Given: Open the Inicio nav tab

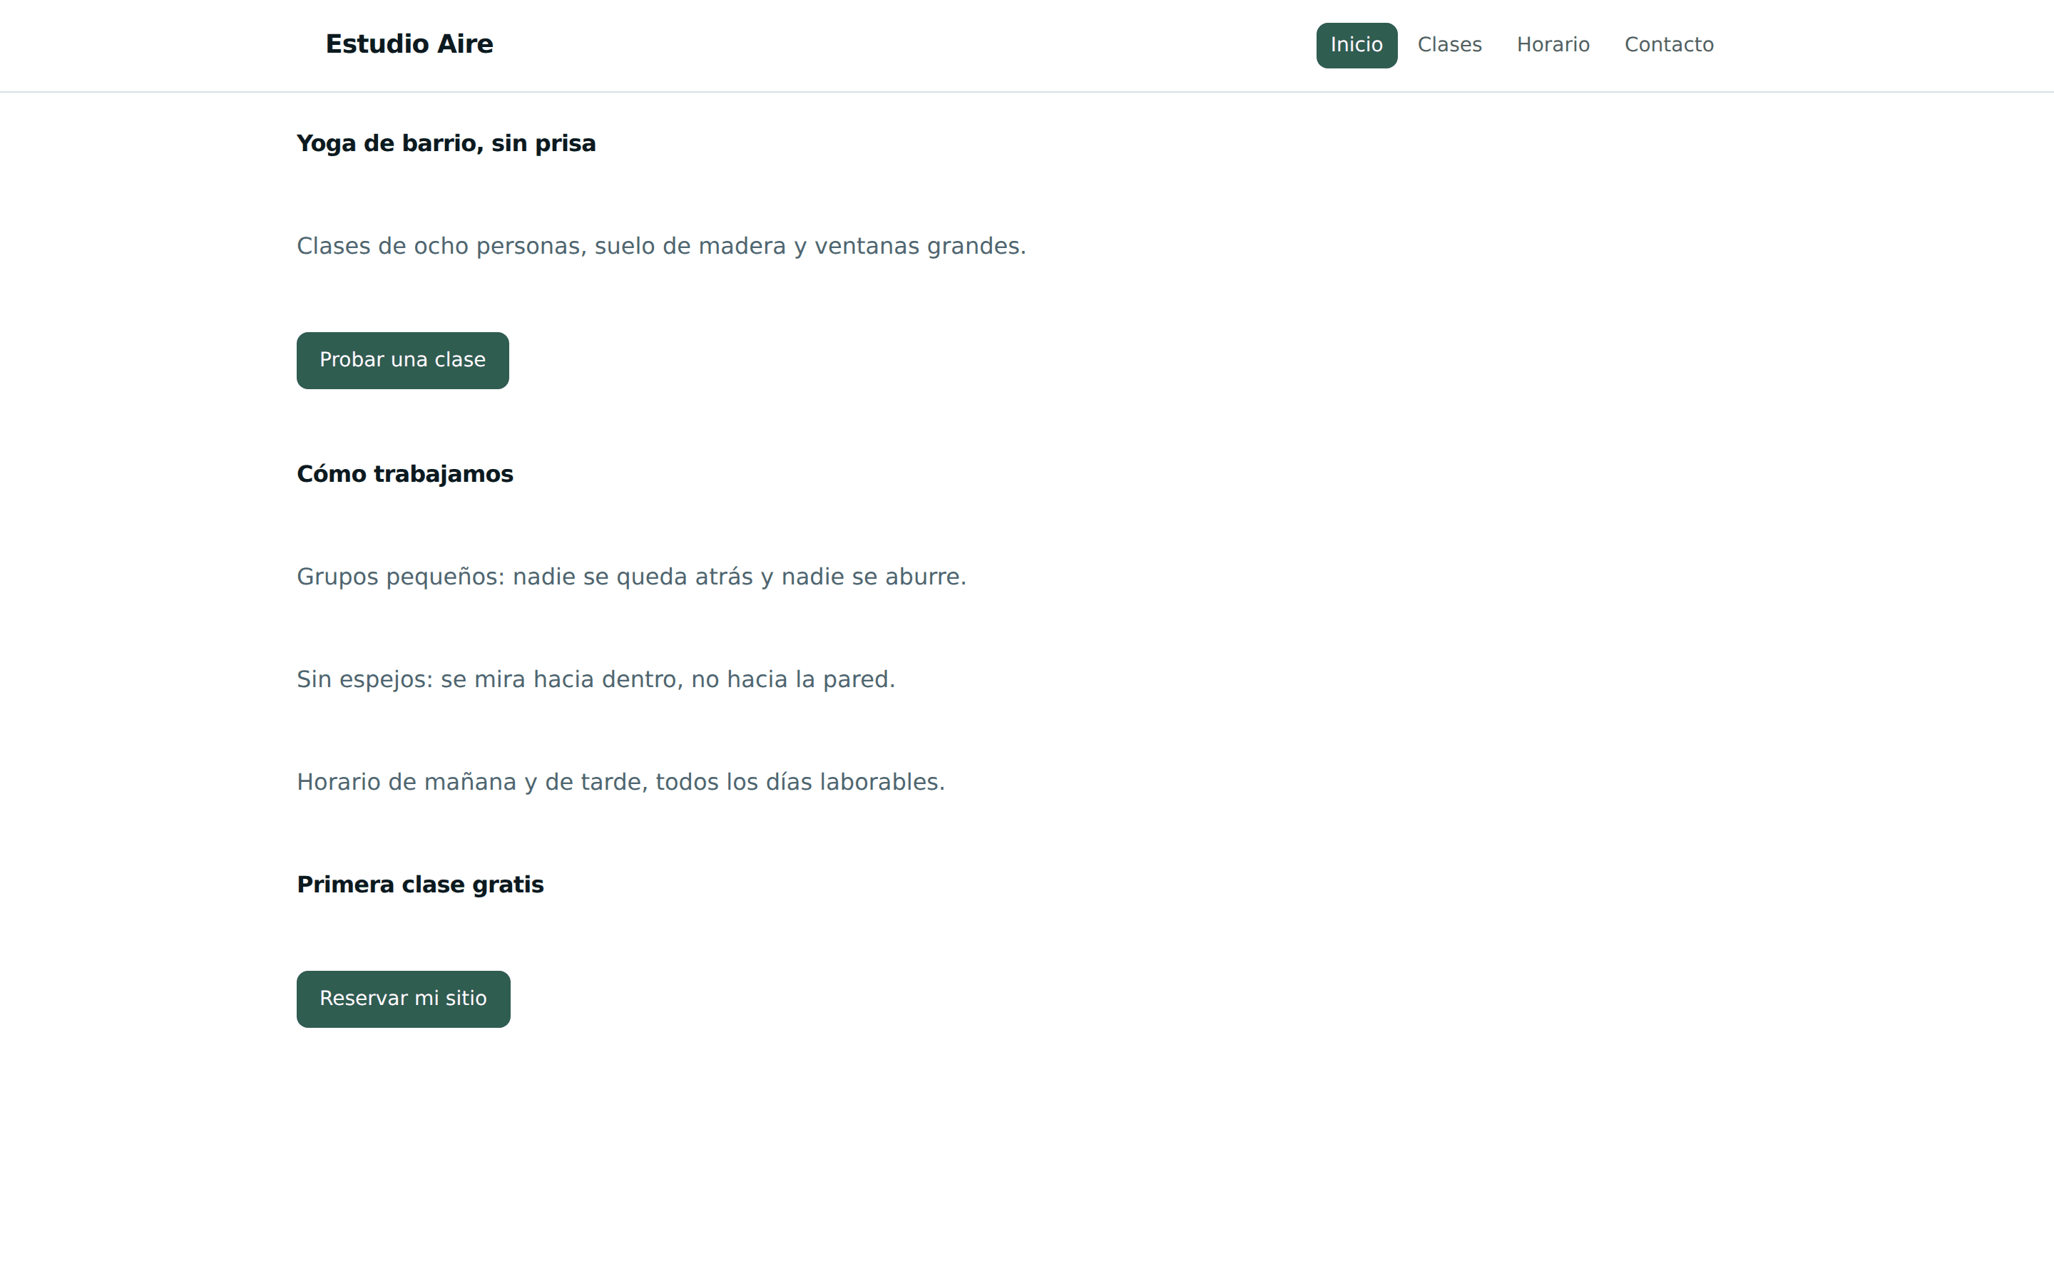Looking at the screenshot, I should [1356, 45].
